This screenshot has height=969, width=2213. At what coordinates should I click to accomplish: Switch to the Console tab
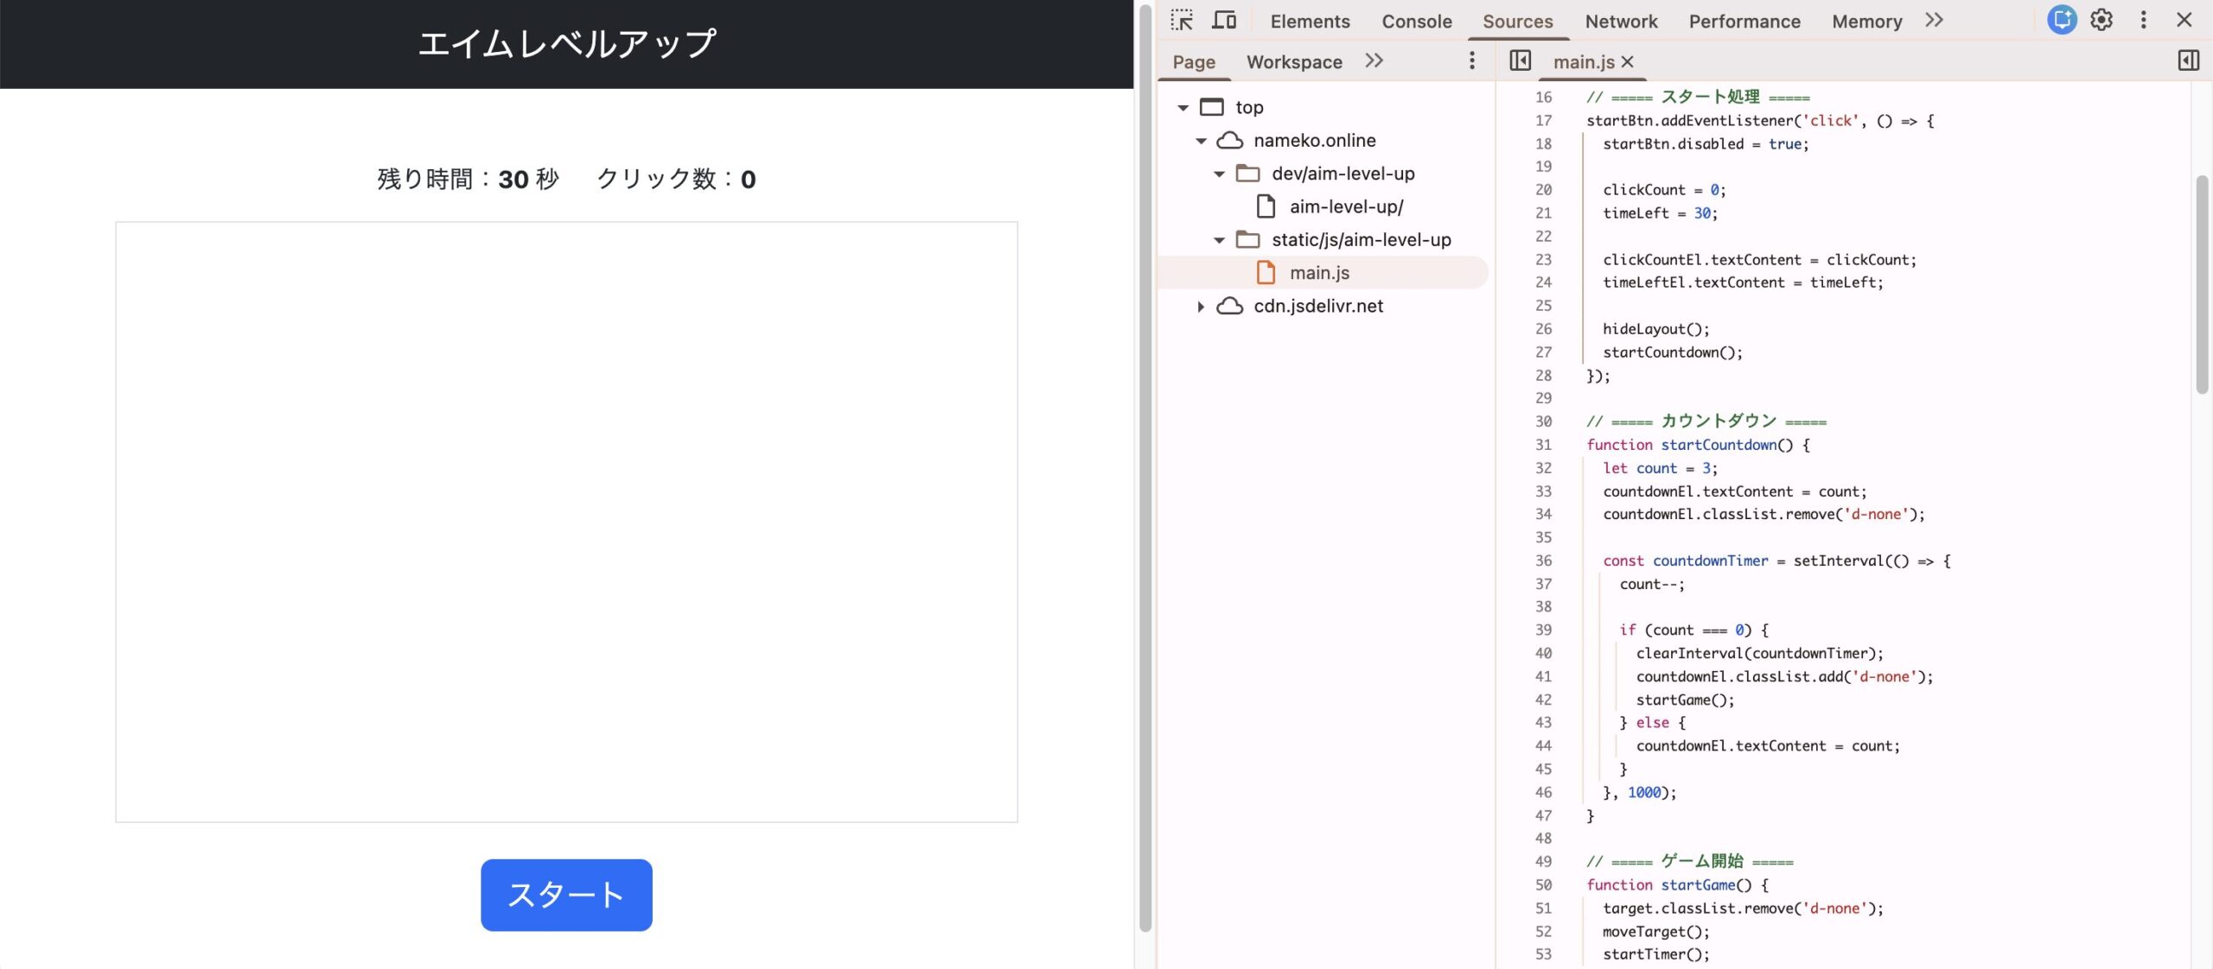pyautogui.click(x=1416, y=22)
